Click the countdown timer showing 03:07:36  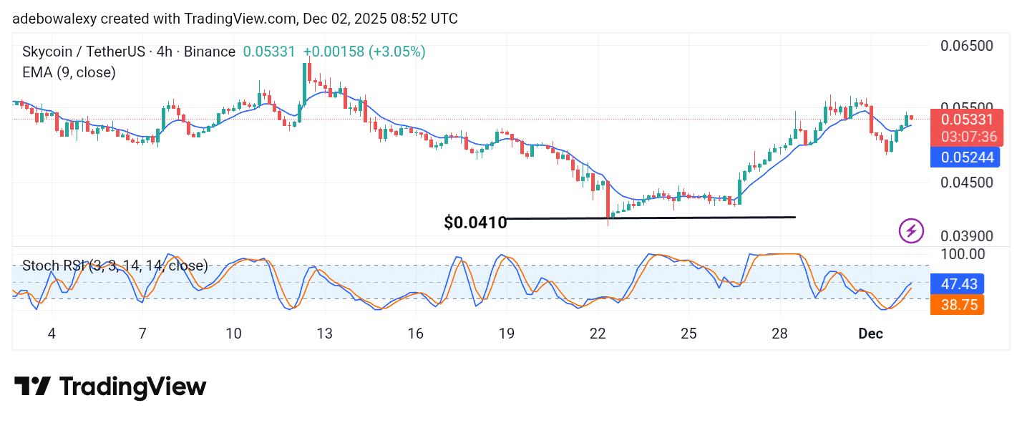pyautogui.click(x=968, y=137)
